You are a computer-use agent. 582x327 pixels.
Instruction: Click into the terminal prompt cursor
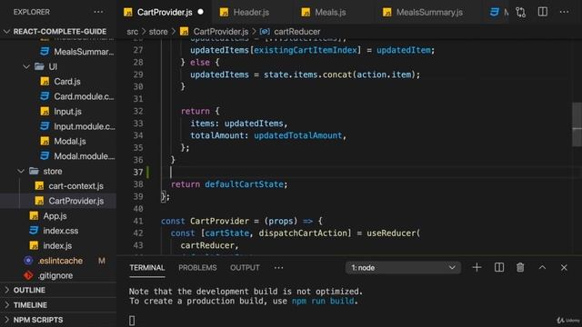(132, 321)
